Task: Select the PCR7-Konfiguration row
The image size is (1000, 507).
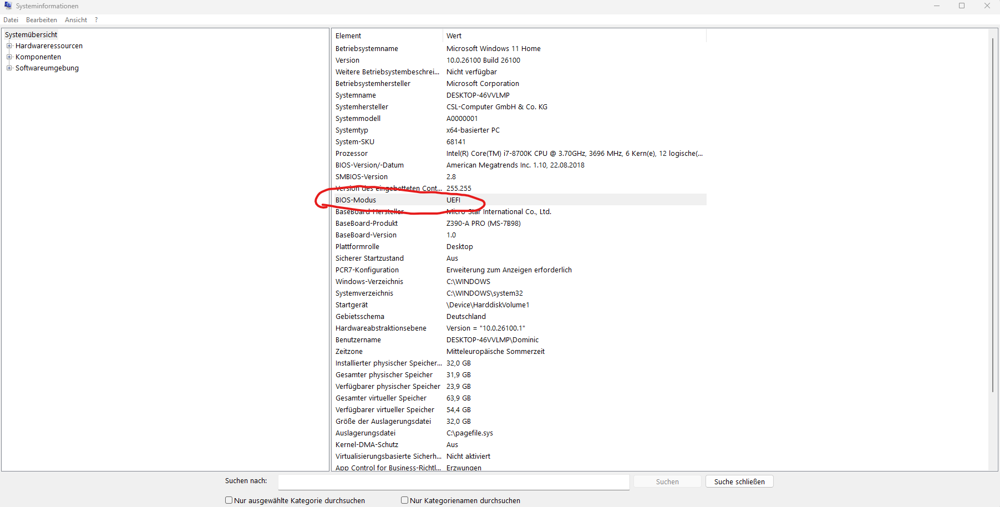Action: (519, 270)
